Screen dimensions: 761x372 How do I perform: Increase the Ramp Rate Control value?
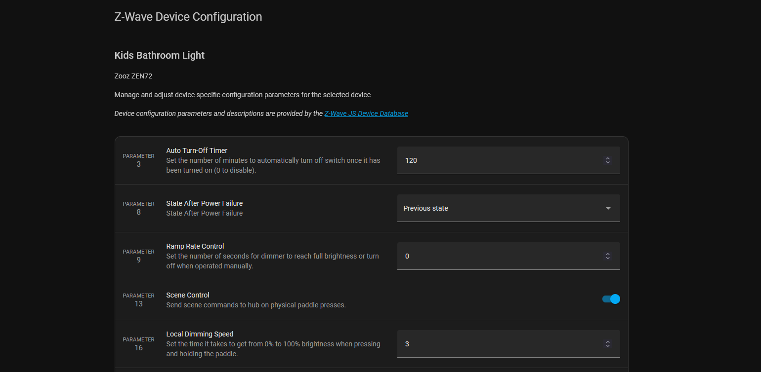pos(608,253)
